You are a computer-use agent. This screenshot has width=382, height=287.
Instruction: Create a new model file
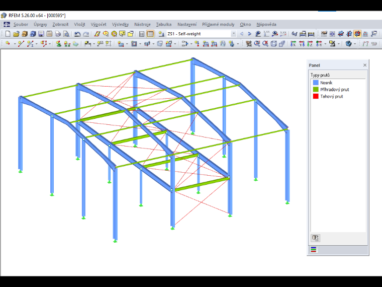tap(8, 34)
